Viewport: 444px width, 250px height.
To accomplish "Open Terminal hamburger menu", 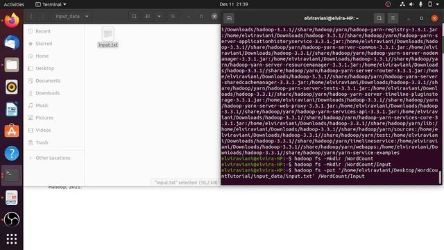I will (393, 19).
